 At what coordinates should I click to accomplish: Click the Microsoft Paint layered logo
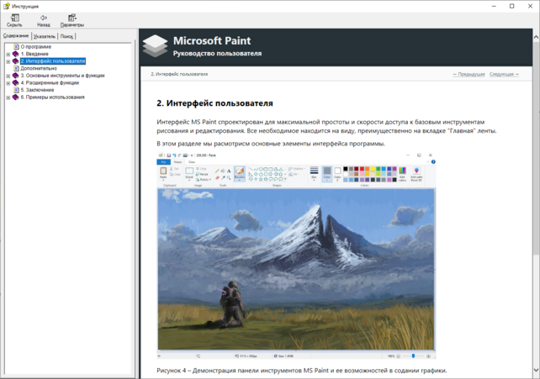coord(154,45)
